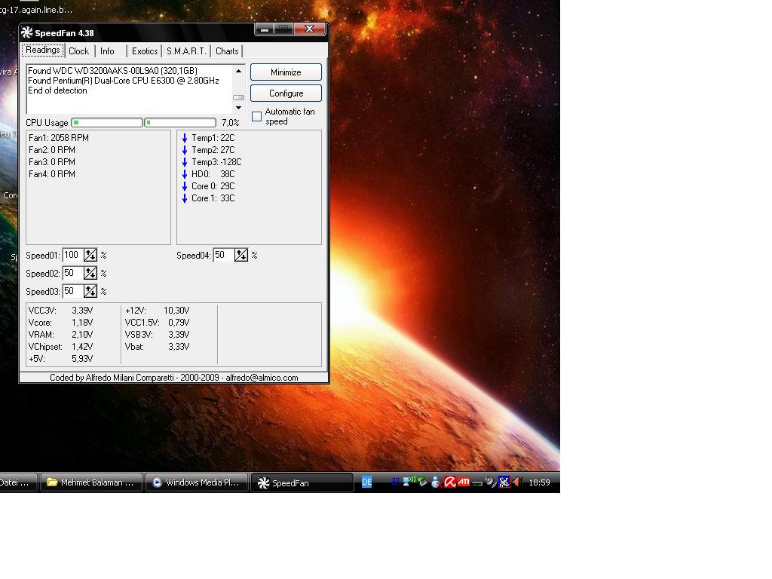Click the SpeedFan taskbar button

point(302,483)
